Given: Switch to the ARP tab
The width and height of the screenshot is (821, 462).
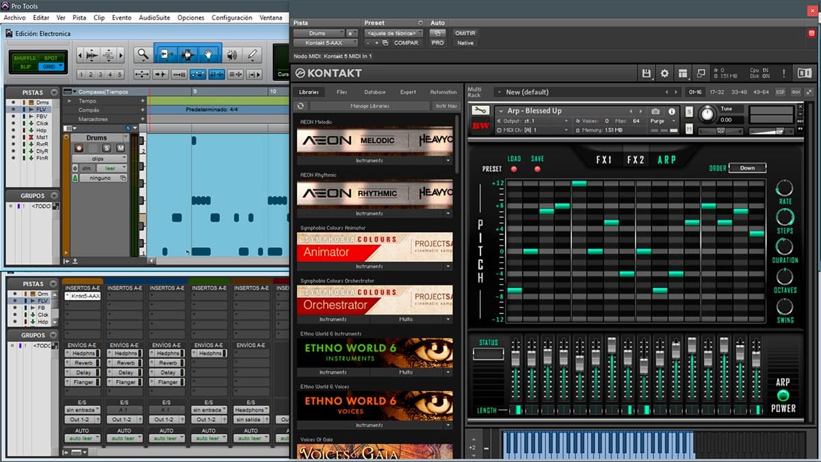Looking at the screenshot, I should pyautogui.click(x=666, y=160).
